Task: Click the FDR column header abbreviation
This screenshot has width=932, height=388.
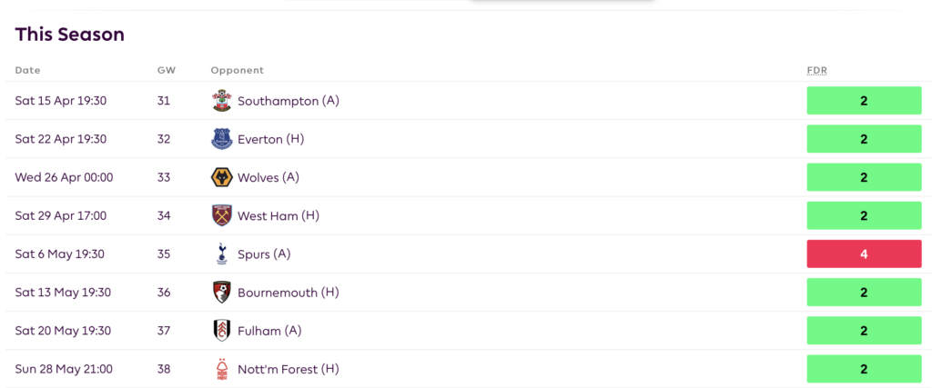Action: 816,71
